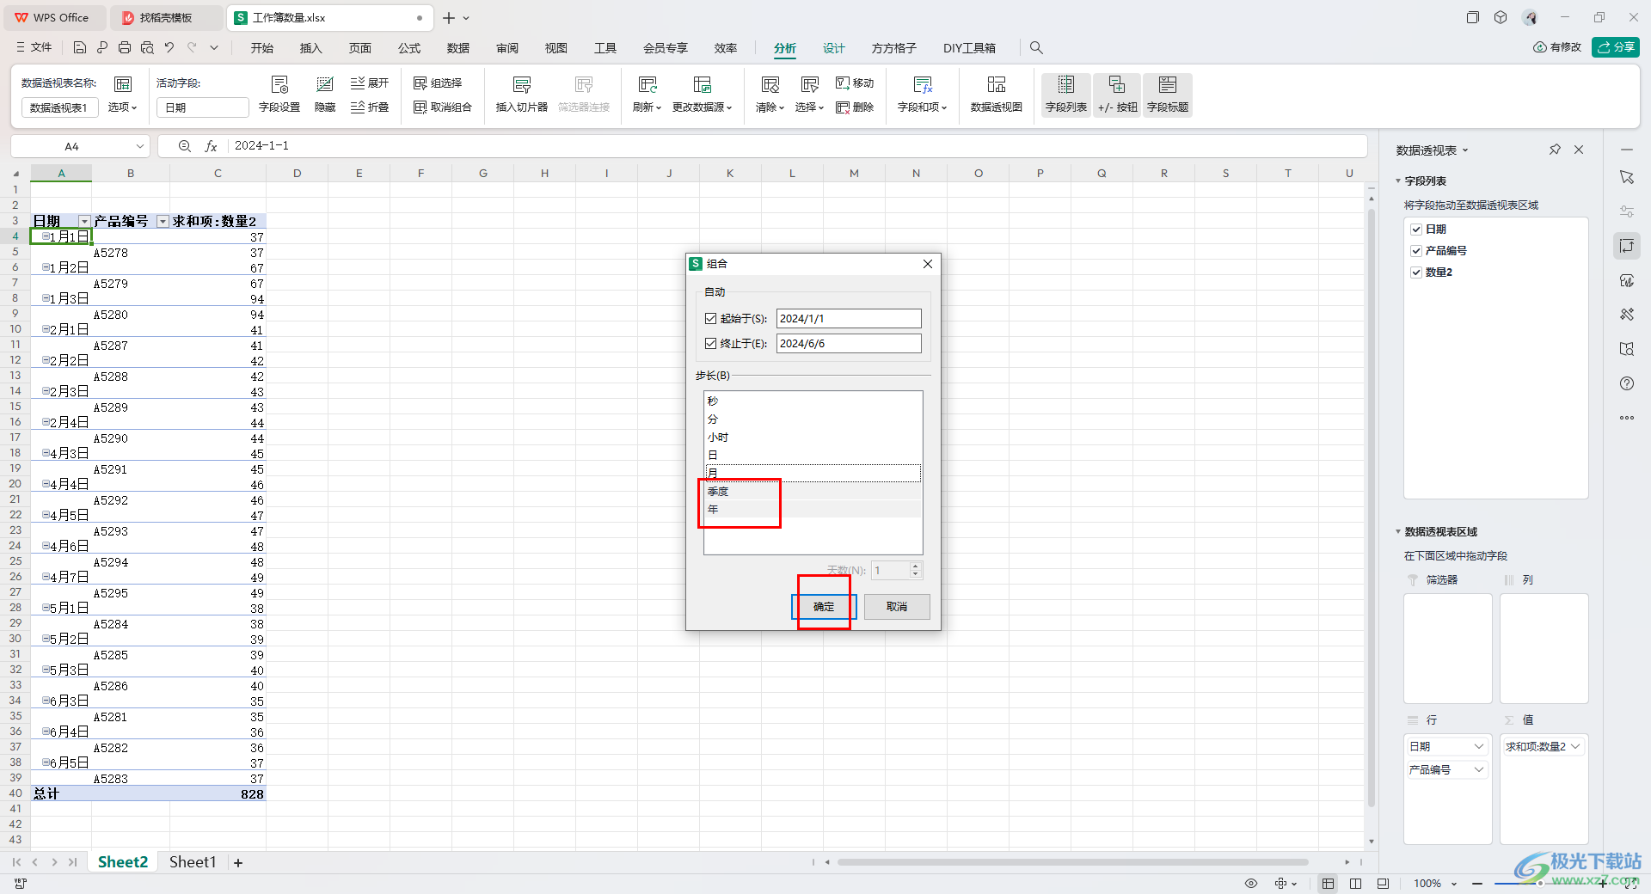
Task: Click the zoom magnifier icon in formula bar
Action: tap(184, 146)
